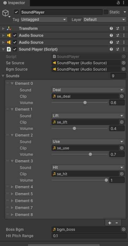Open help for the first Audio Source
This screenshot has width=128, height=246.
click(x=111, y=35)
